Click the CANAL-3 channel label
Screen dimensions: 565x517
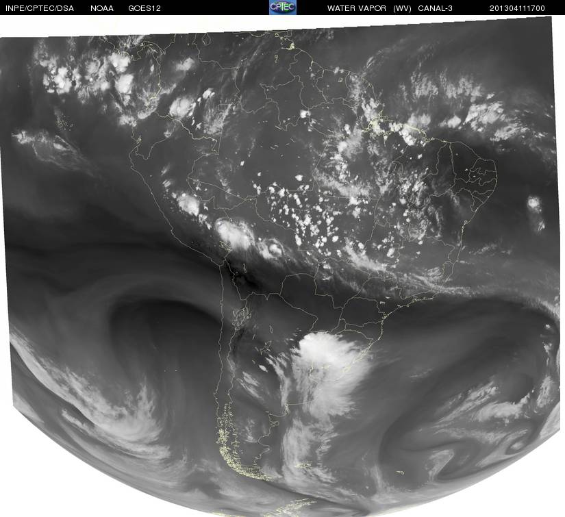[x=436, y=8]
